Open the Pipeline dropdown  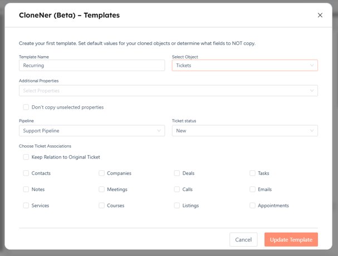click(x=92, y=131)
